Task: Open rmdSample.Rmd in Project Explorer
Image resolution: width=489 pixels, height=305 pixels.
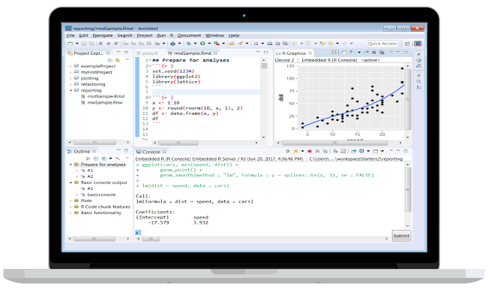Action: click(106, 96)
